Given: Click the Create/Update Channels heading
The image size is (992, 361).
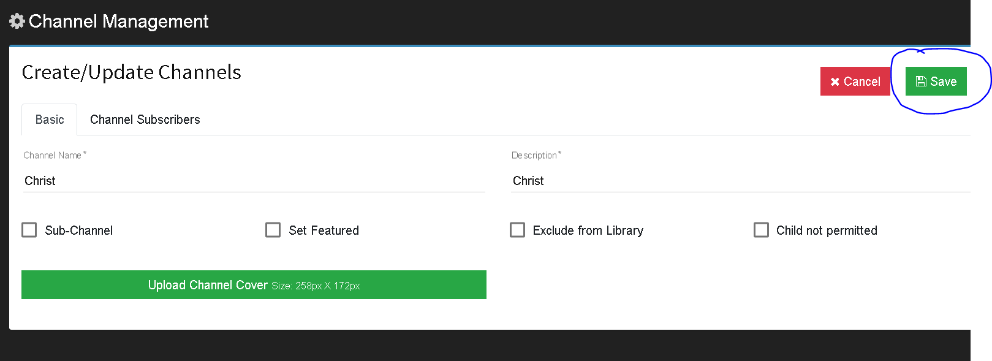Looking at the screenshot, I should (x=132, y=72).
